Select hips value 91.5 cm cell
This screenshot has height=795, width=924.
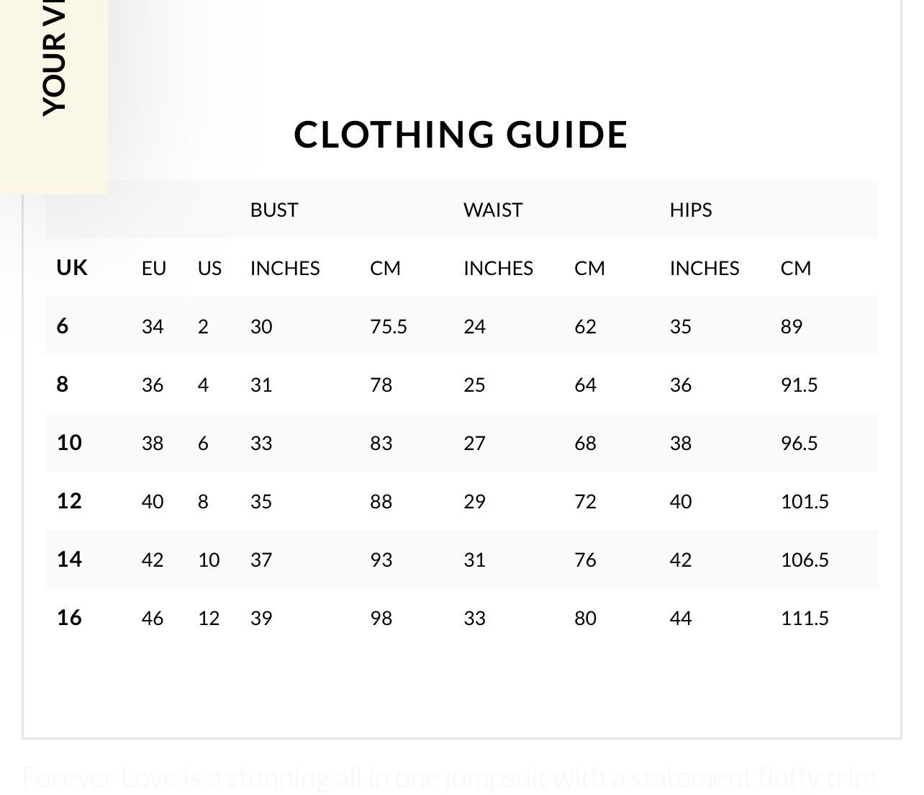(800, 385)
